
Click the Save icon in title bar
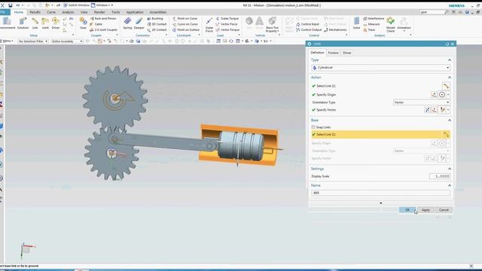pyautogui.click(x=10, y=5)
